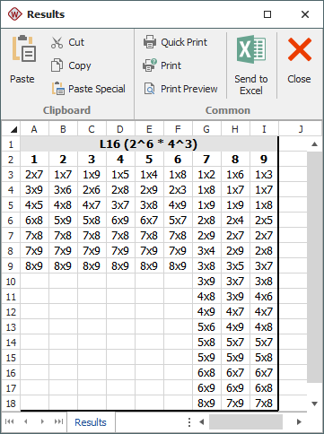Click the select-all corner triangle of grid

click(x=11, y=129)
